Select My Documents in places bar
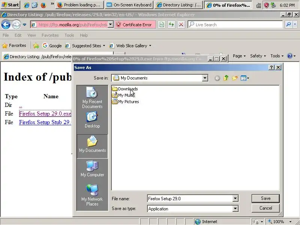 [x=92, y=146]
